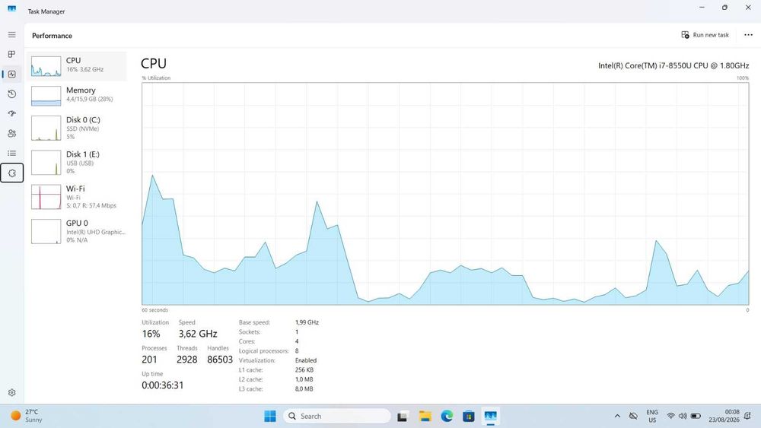Open the weather widget showing 27°C

coord(27,416)
